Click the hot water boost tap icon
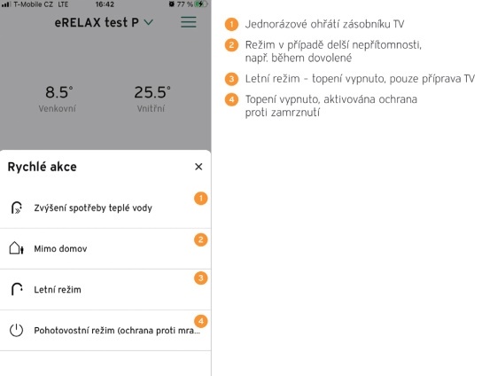The width and height of the screenshot is (482, 376). [x=17, y=208]
